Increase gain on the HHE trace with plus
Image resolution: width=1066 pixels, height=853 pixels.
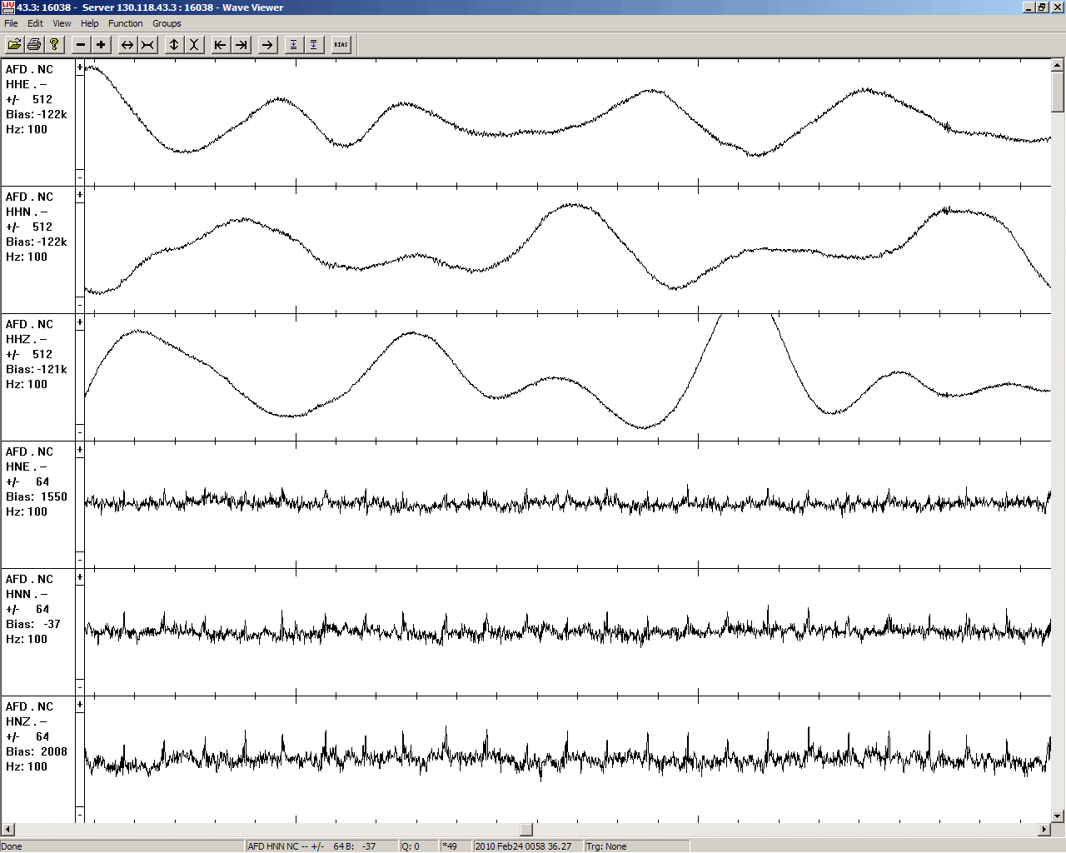tap(80, 68)
